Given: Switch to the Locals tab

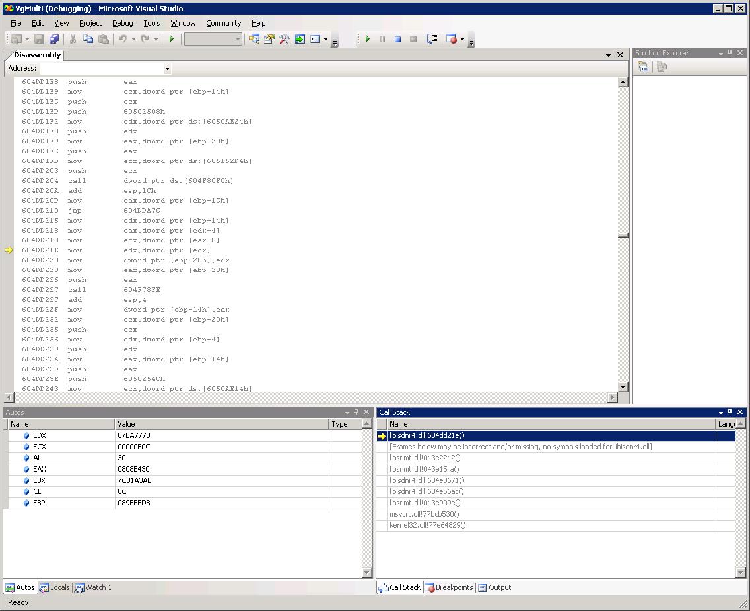Looking at the screenshot, I should [x=55, y=587].
